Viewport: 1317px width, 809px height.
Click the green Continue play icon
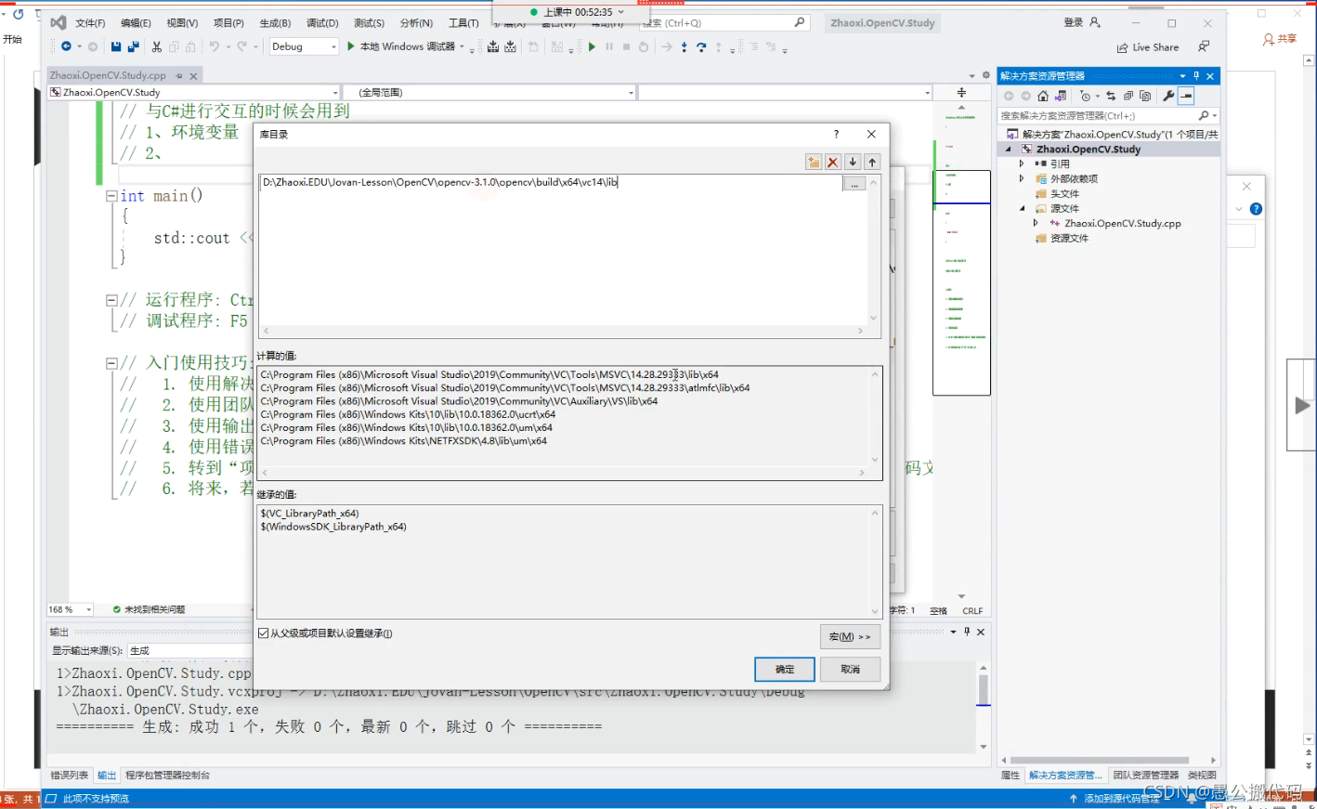pos(592,46)
